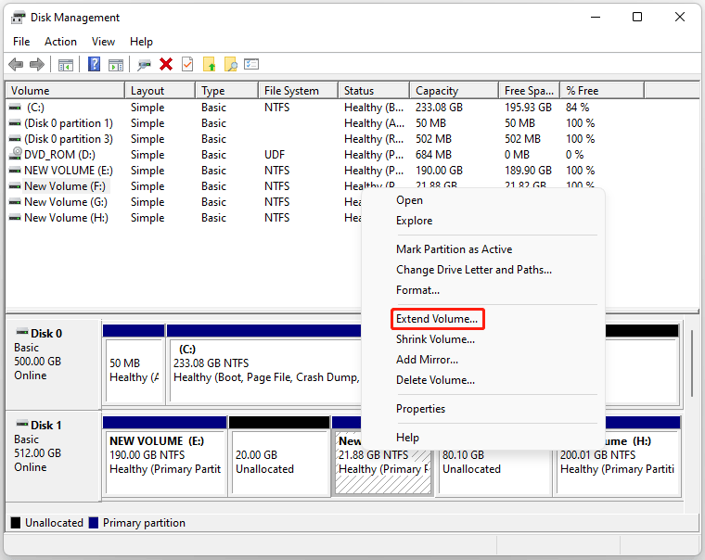Open the Help menu in menu bar

point(141,42)
